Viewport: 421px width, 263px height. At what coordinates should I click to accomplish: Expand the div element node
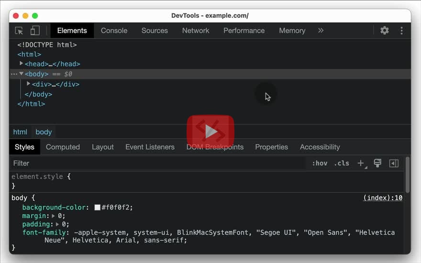(x=28, y=84)
